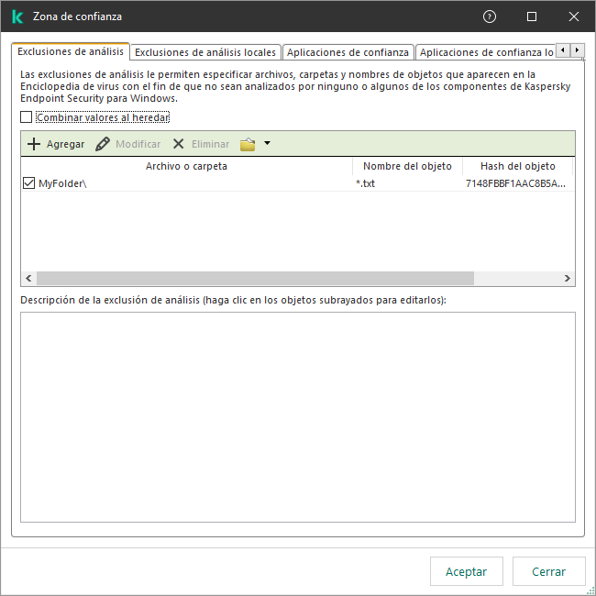Click Archivo o carpeta column header
The image size is (596, 596).
pos(186,166)
